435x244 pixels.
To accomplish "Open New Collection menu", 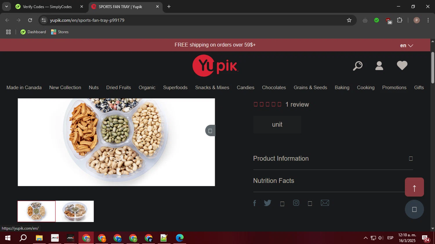I will 65,87.
